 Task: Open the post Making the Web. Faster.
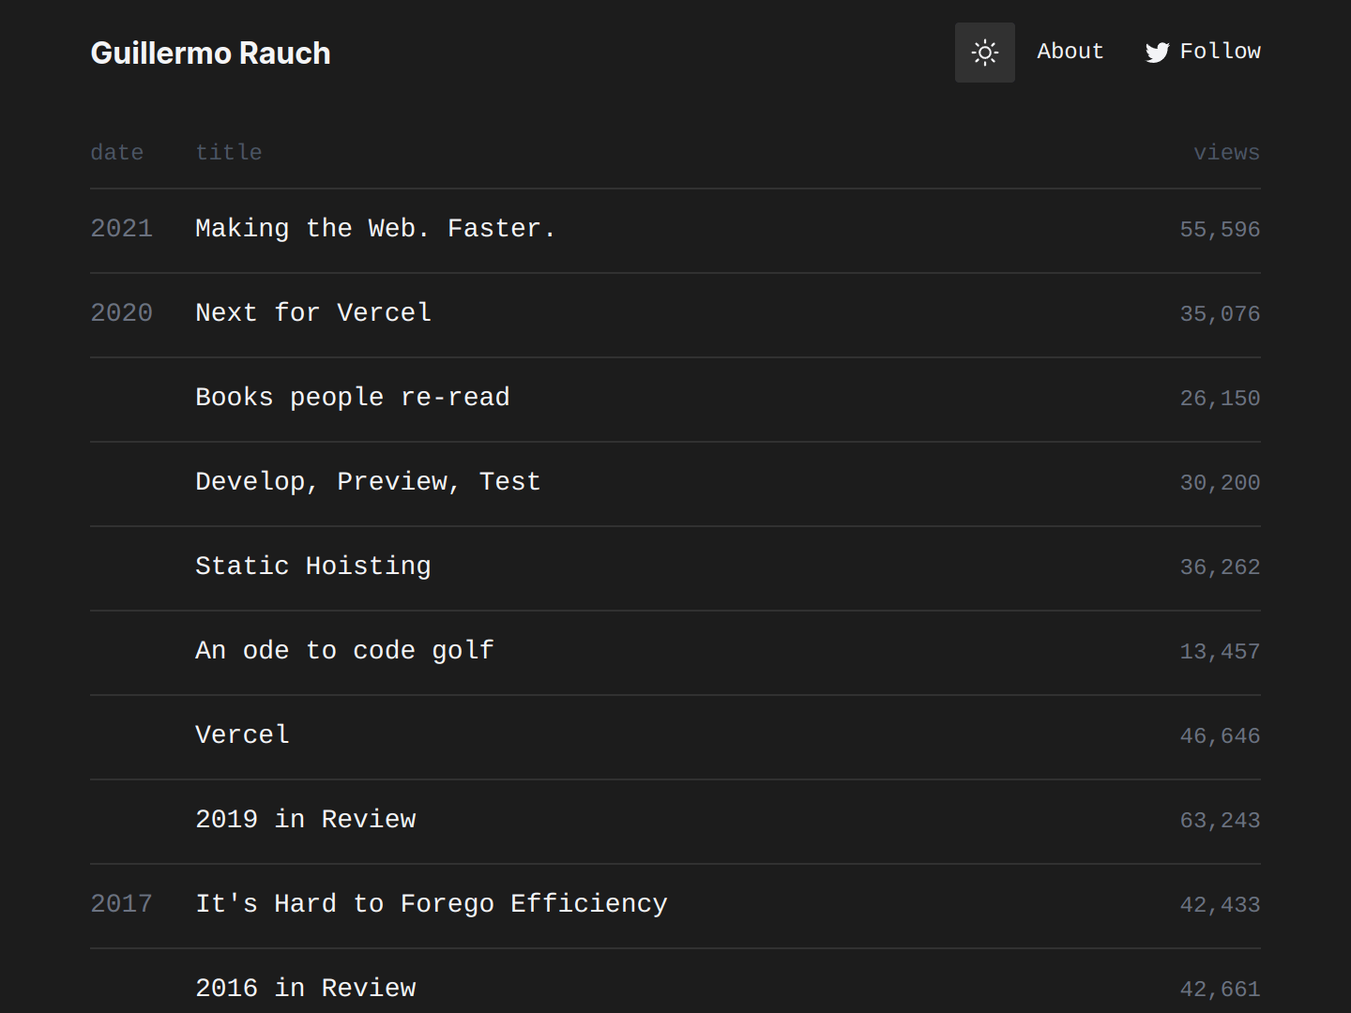tap(375, 229)
